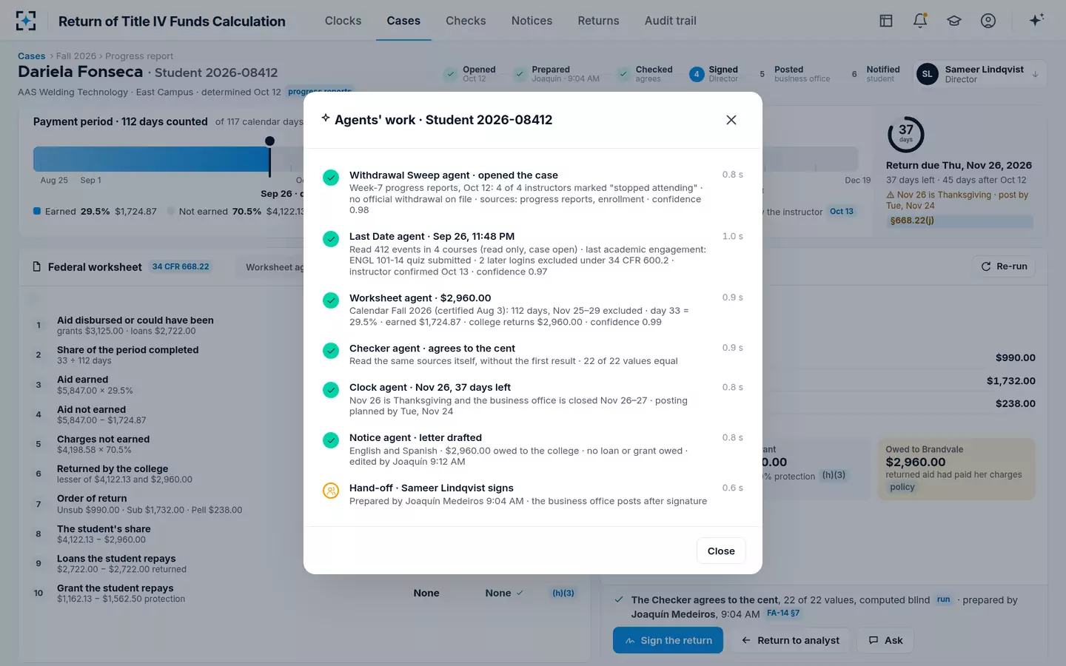1066x666 pixels.
Task: Click the Checker agent green check icon
Action: tap(331, 351)
